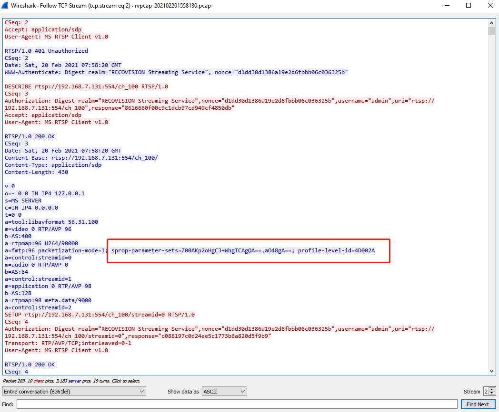Click the 'RTSP/1.0 401 Unauthorized' line
Viewport: 499px width, 412px height.
click(46, 51)
